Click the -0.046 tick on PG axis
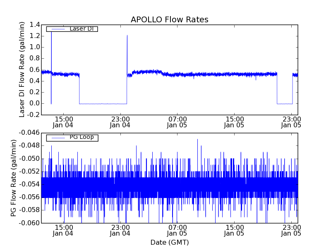 click(x=29, y=133)
